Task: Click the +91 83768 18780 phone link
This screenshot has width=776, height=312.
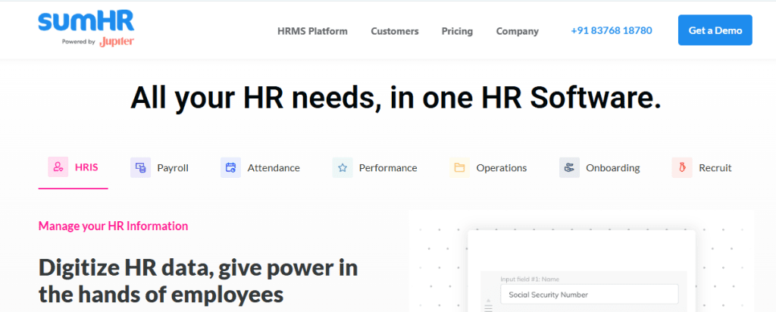Action: (x=611, y=31)
